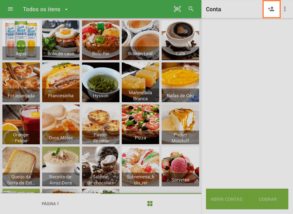Select the Agua product tile
The width and height of the screenshot is (293, 214).
pos(21,40)
